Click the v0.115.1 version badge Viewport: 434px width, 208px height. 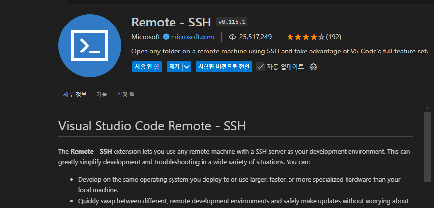231,22
